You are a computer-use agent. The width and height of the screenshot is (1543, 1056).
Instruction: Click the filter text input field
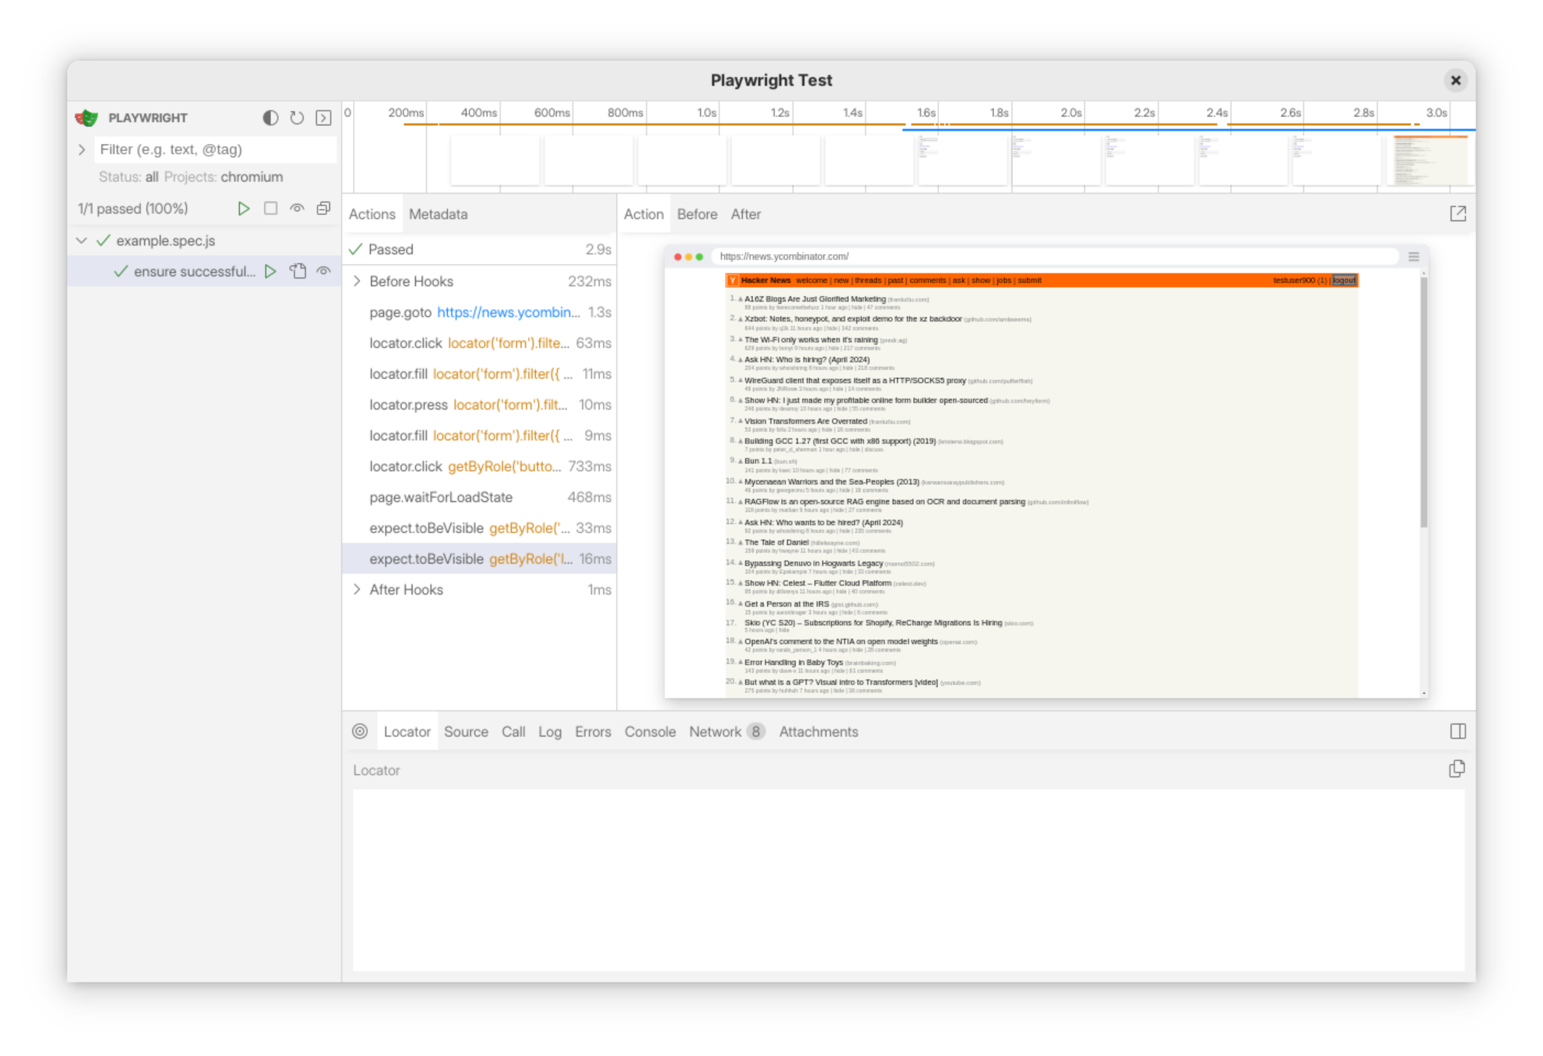click(x=215, y=149)
